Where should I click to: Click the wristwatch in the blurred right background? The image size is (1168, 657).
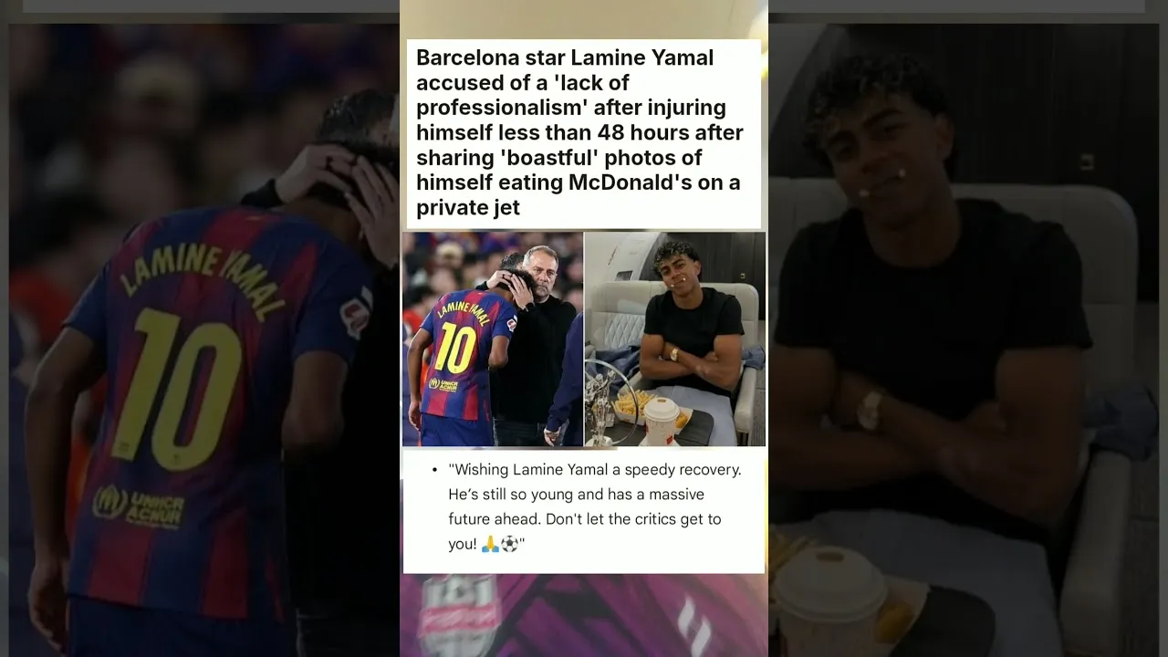coord(869,410)
